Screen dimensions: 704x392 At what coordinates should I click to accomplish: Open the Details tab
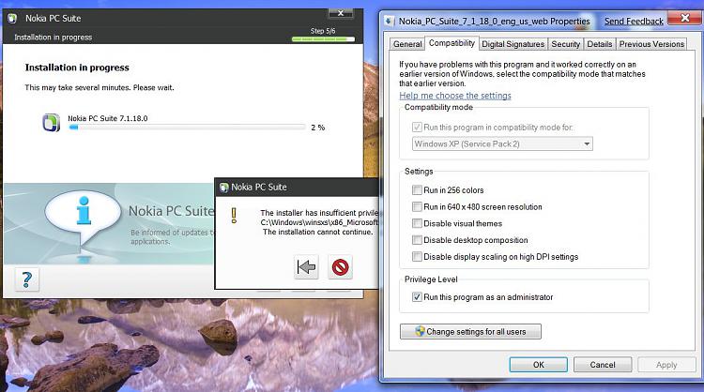click(600, 44)
